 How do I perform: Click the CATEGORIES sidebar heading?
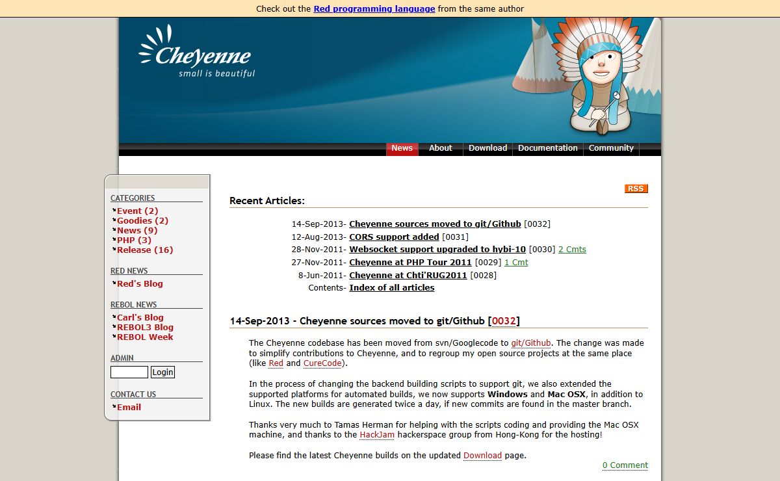[133, 198]
